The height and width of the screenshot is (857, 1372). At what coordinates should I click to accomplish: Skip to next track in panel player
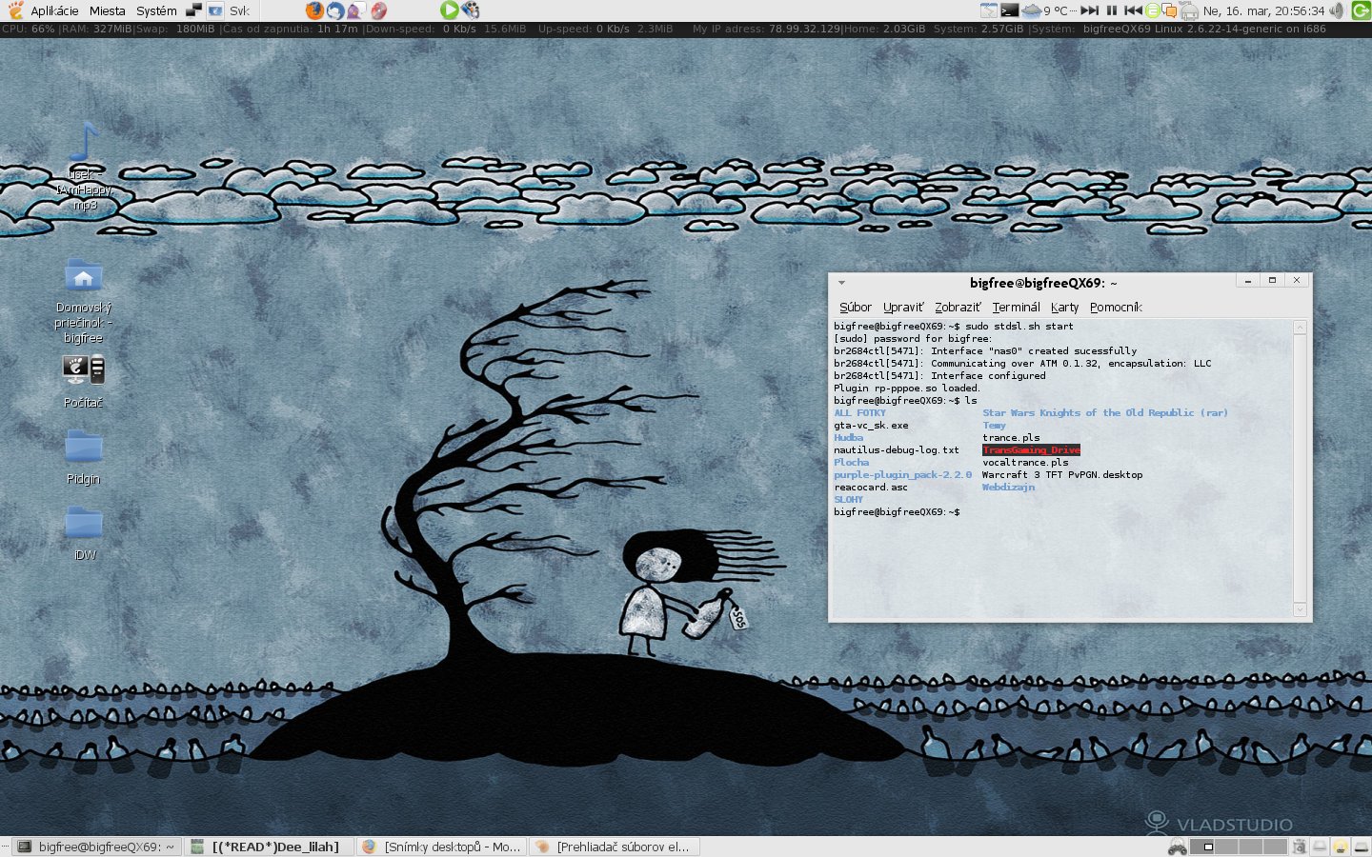pyautogui.click(x=1089, y=10)
